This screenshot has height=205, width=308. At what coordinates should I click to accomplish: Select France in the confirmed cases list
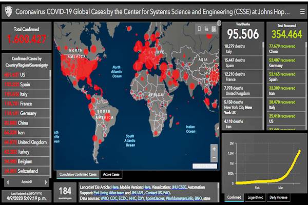pos(26,104)
